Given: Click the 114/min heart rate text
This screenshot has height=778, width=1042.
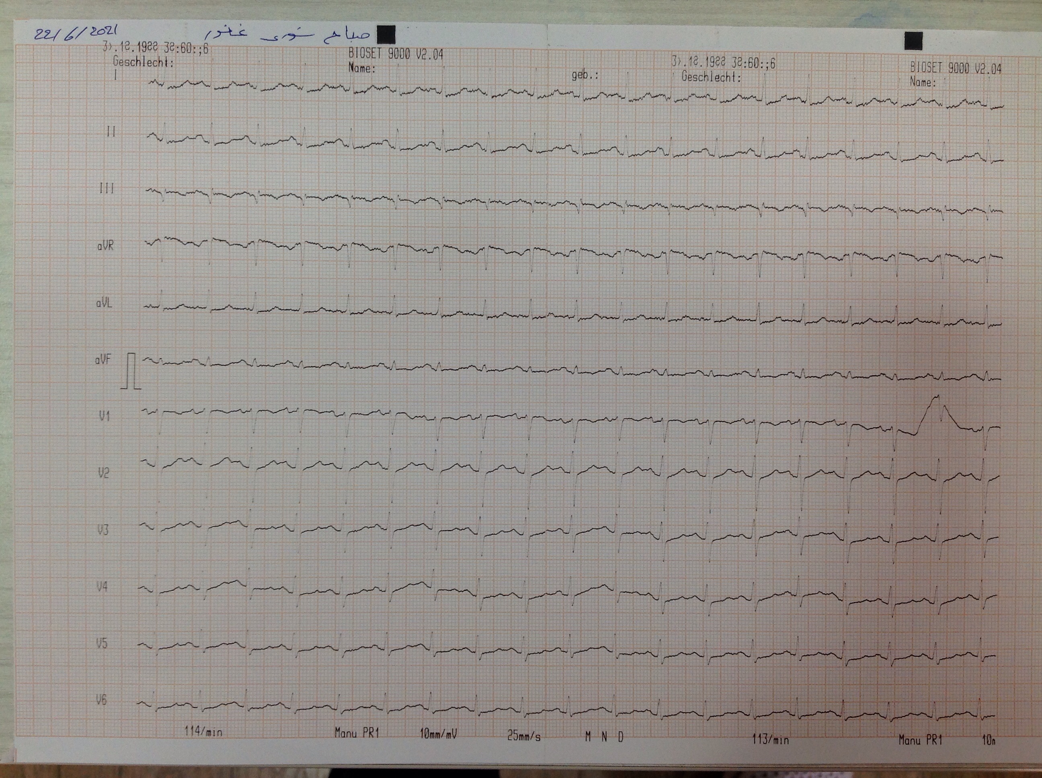Looking at the screenshot, I should pos(203,731).
